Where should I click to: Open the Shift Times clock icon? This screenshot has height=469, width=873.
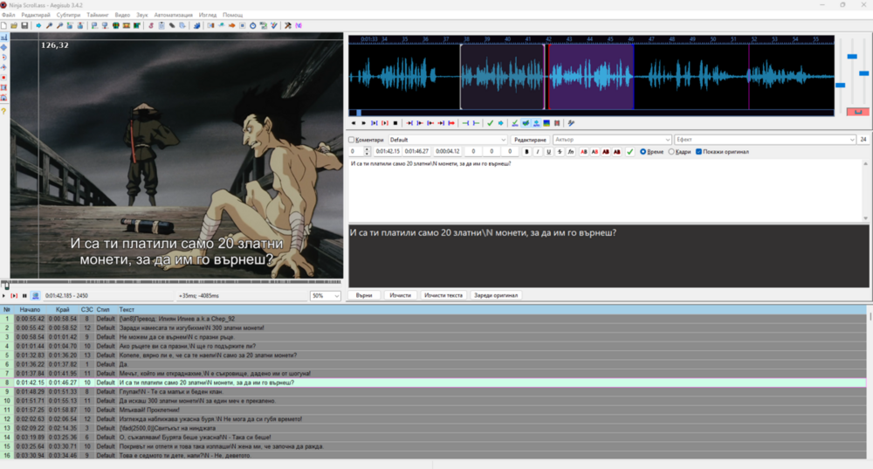[253, 25]
